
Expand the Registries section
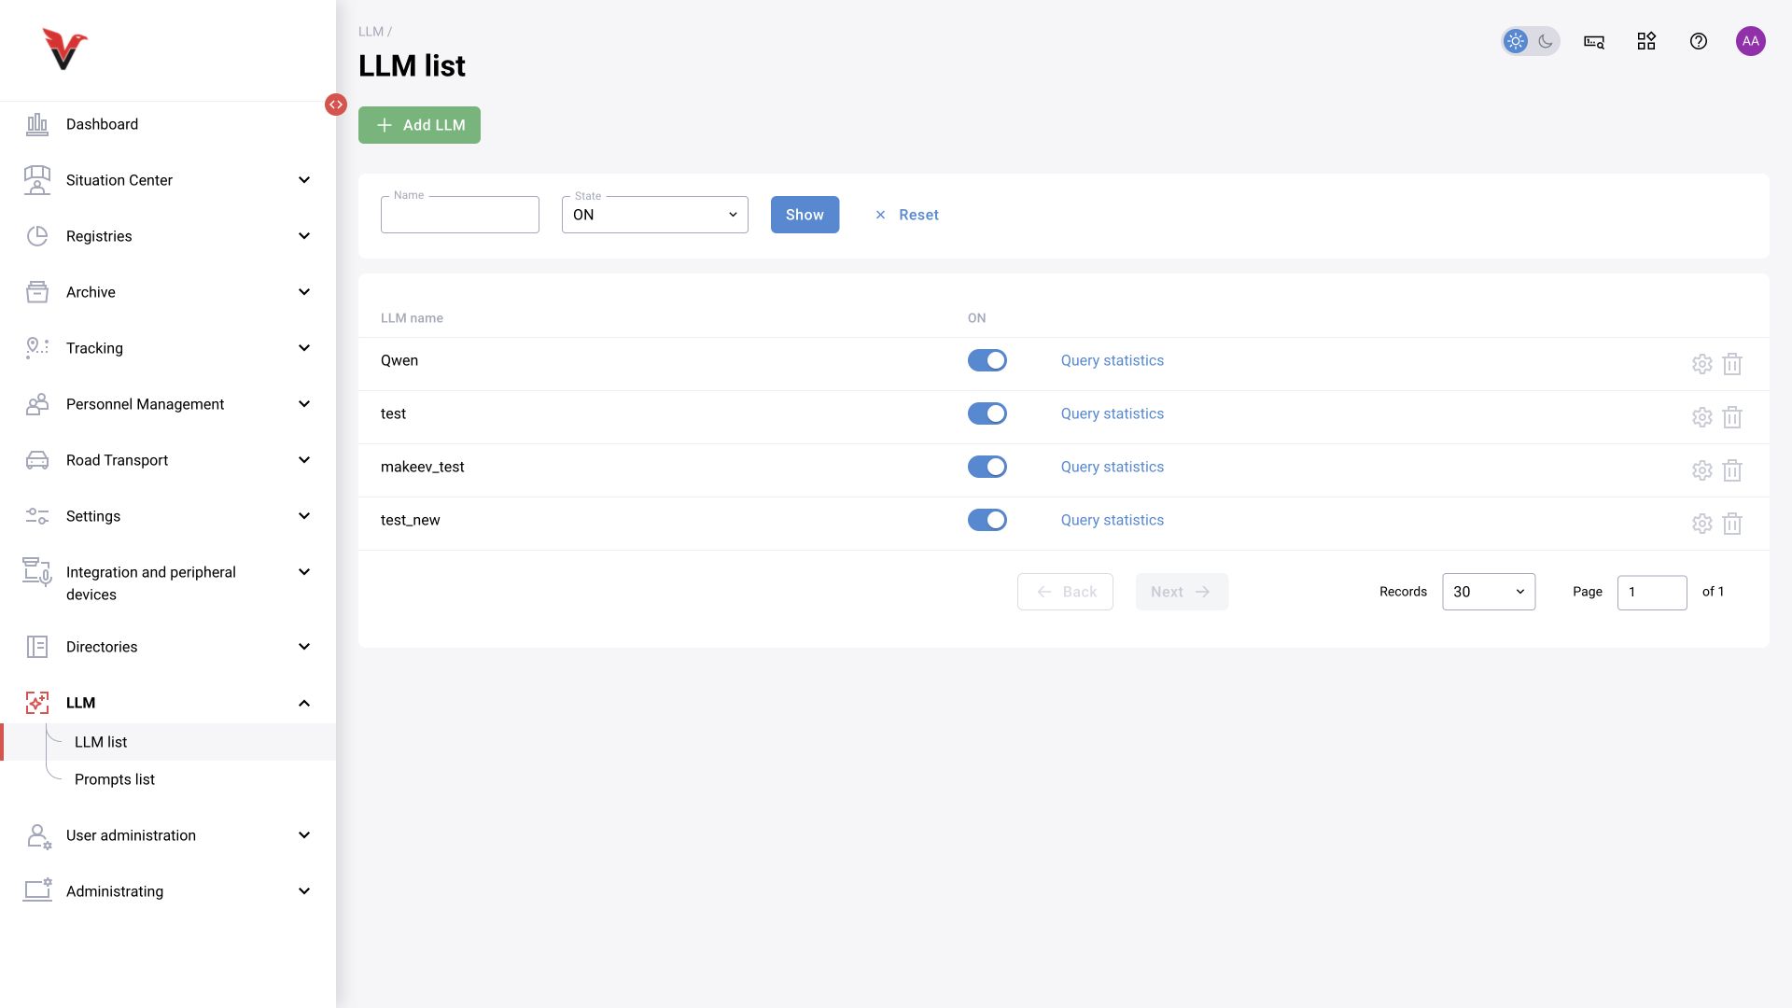tap(168, 236)
